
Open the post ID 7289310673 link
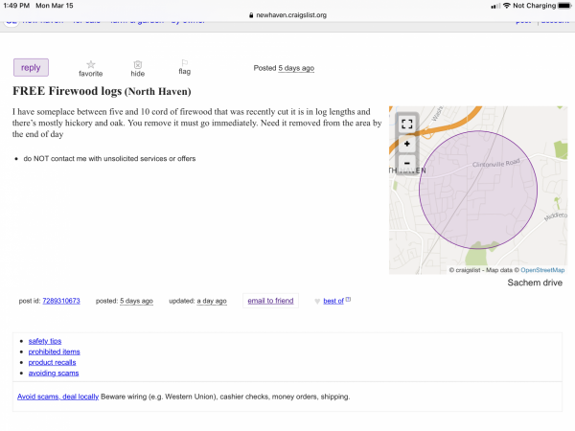(x=62, y=301)
